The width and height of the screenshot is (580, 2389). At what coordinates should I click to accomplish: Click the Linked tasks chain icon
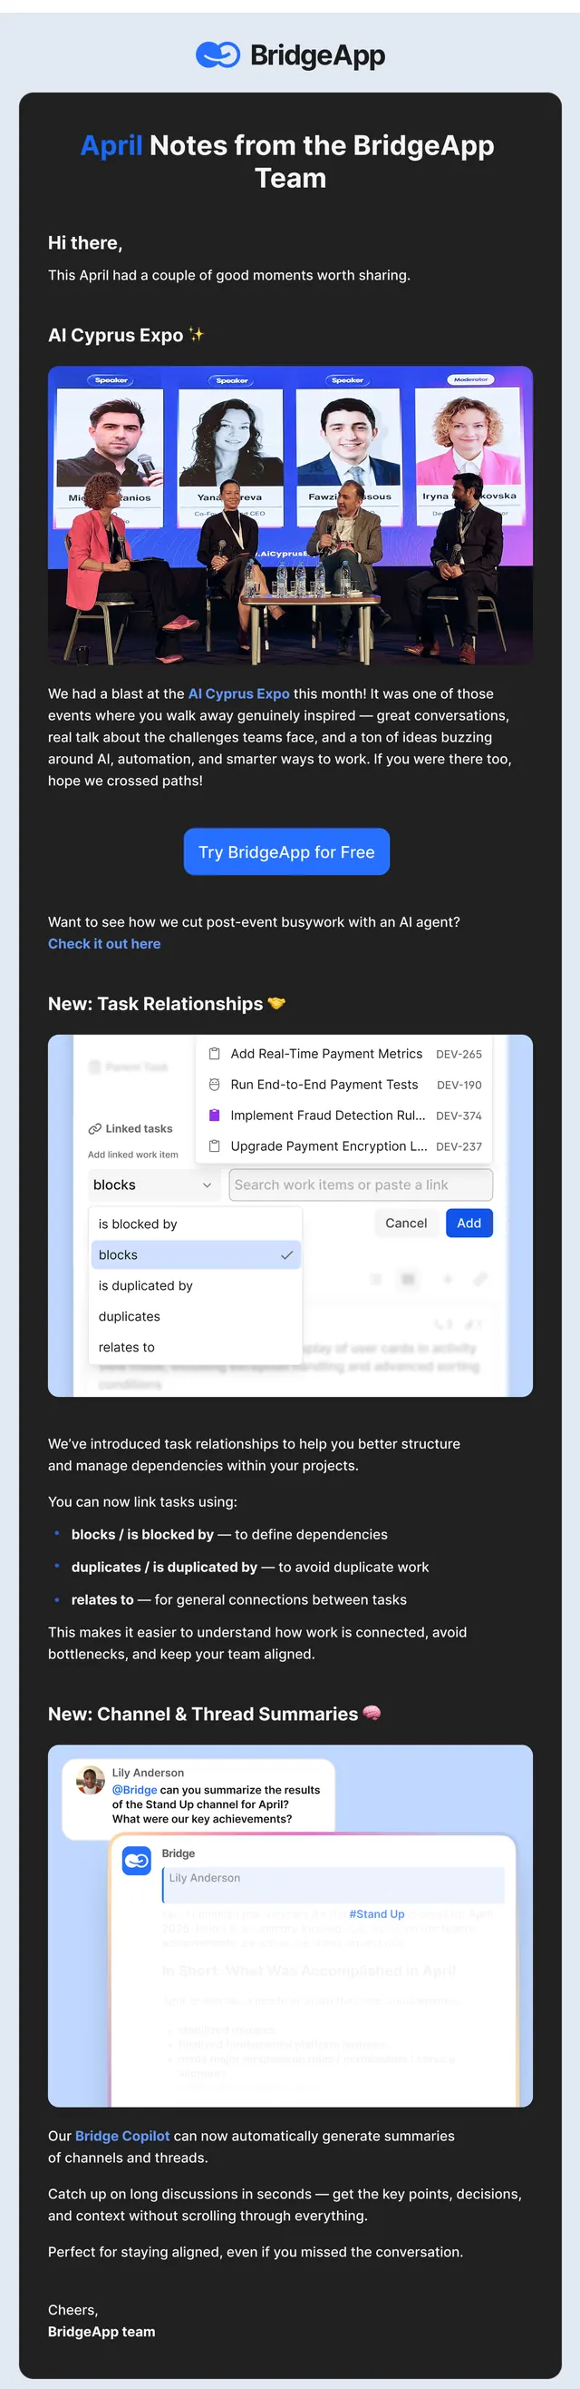point(94,1128)
